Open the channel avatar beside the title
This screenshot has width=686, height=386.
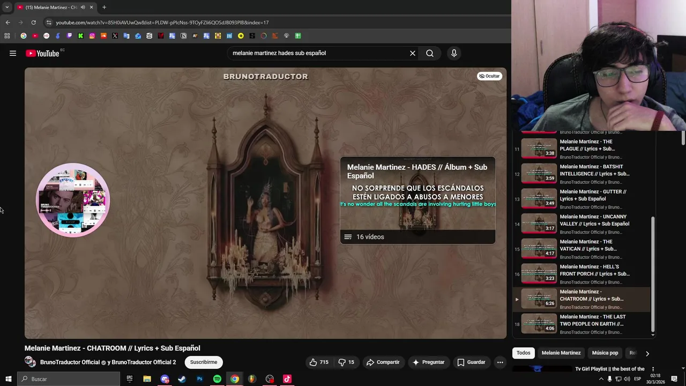coord(30,362)
